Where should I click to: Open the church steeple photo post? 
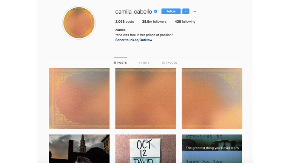coord(79,149)
